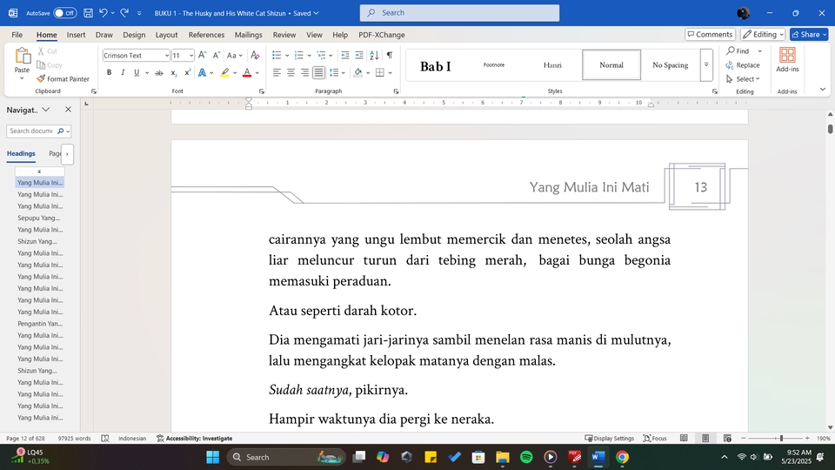
Task: Redo the last action
Action: [124, 13]
